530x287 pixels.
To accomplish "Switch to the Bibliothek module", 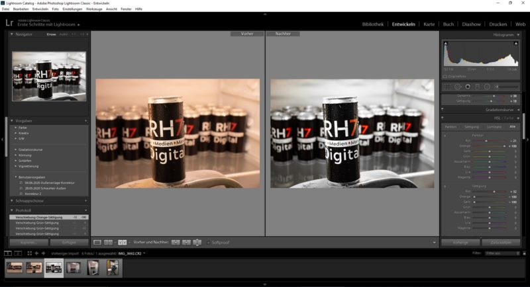I will coord(373,24).
